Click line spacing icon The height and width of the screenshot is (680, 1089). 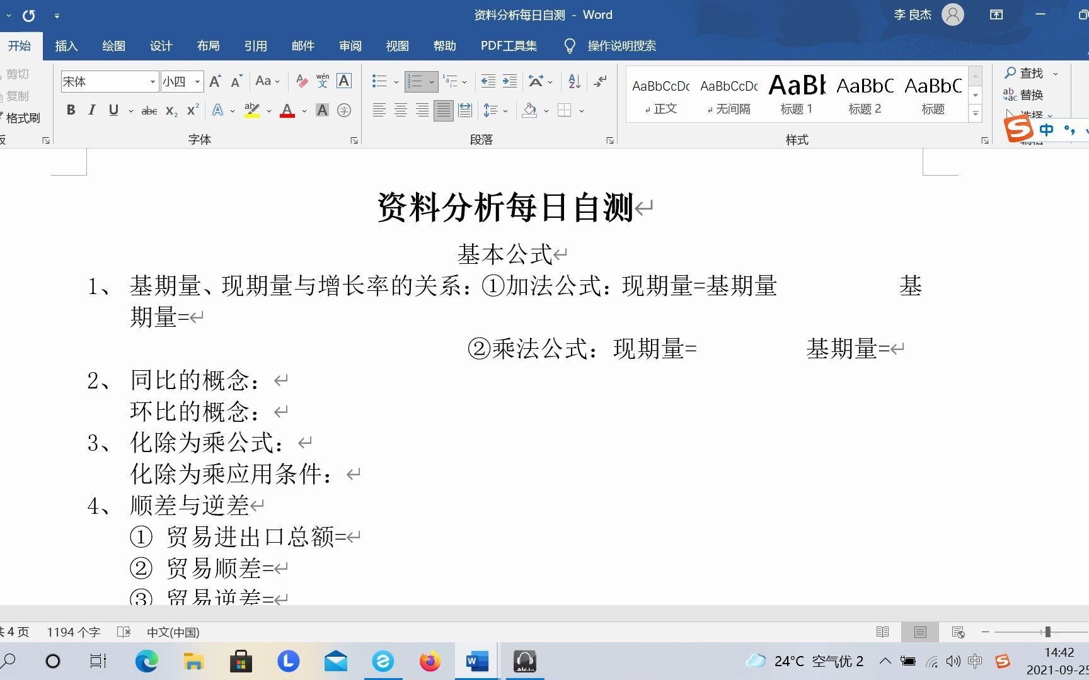(491, 111)
